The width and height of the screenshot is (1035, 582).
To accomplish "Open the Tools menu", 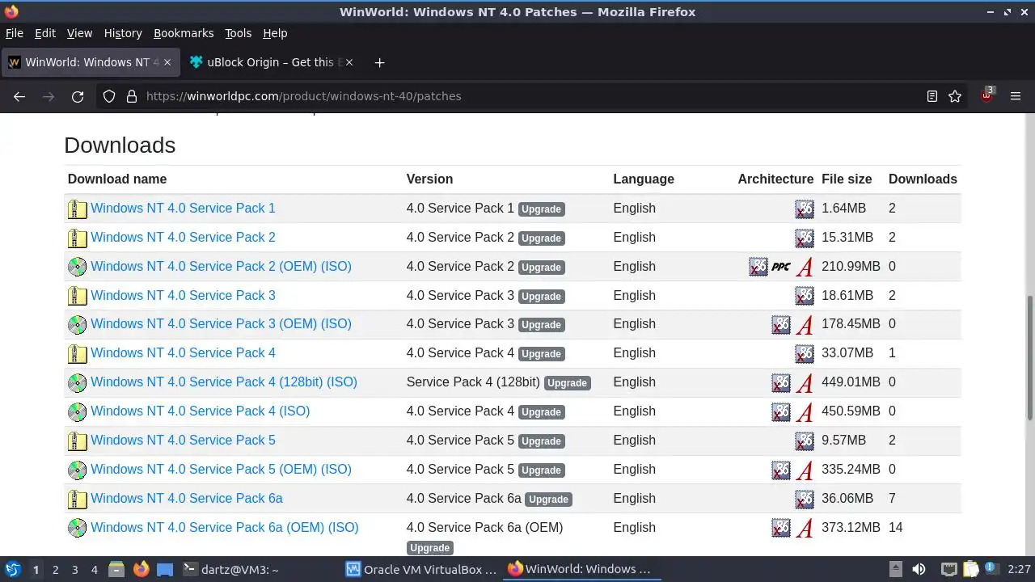I will 238,33.
